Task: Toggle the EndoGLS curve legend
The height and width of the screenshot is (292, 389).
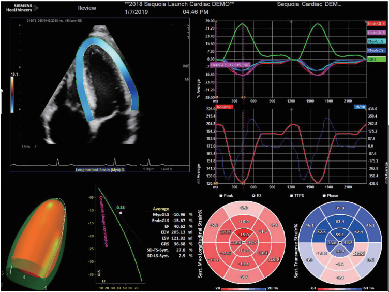Action: pos(377,23)
